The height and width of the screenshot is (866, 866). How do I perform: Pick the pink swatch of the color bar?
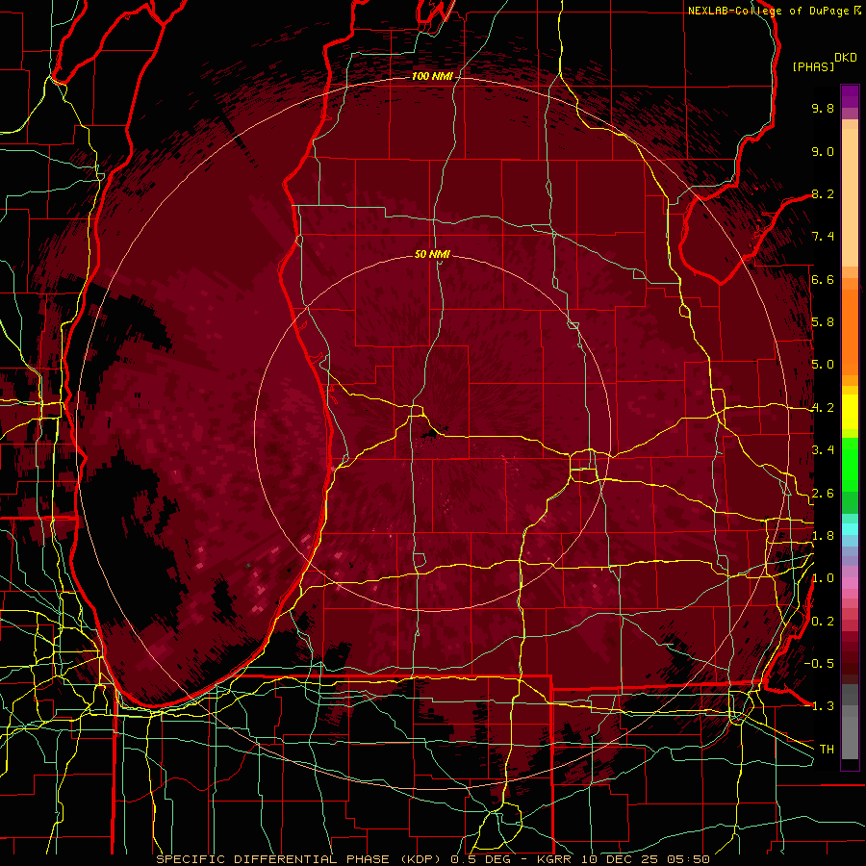click(850, 583)
